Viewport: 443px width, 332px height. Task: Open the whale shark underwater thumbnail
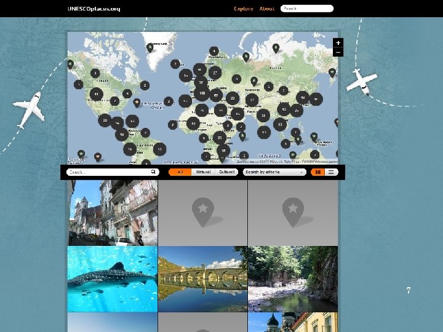(x=113, y=279)
